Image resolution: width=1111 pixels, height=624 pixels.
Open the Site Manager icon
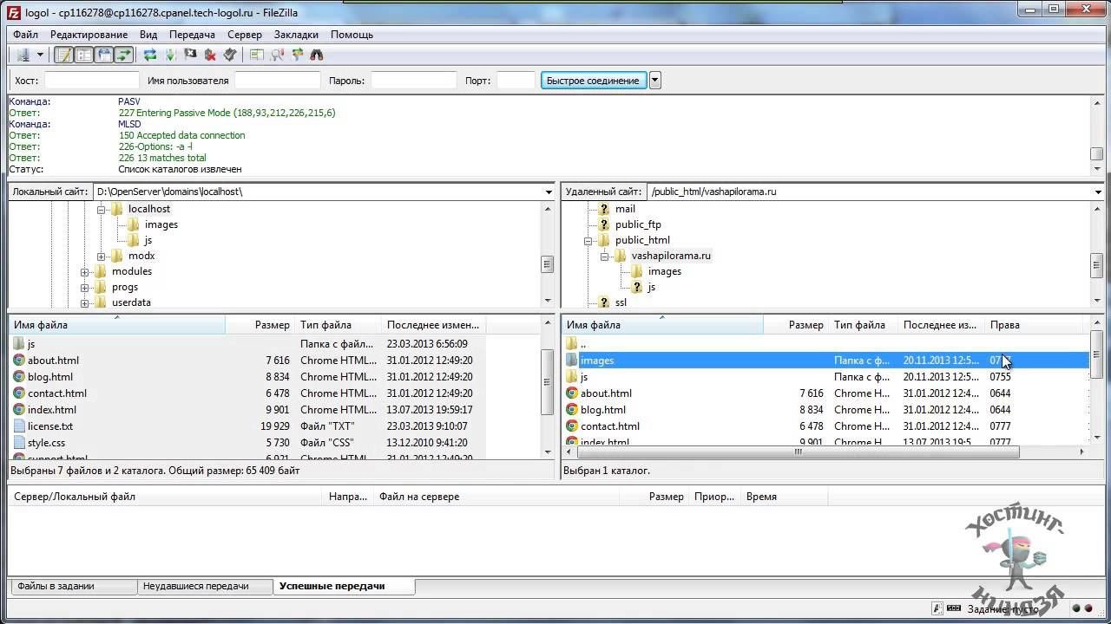pyautogui.click(x=23, y=55)
